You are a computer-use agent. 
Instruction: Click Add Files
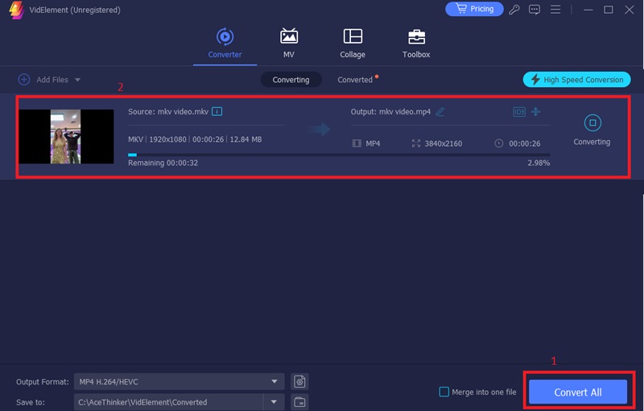52,80
